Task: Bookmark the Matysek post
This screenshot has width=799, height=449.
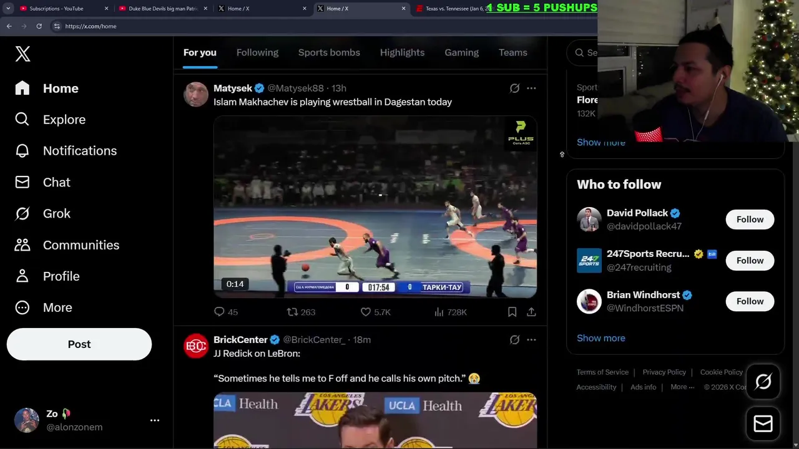Action: [x=512, y=312]
